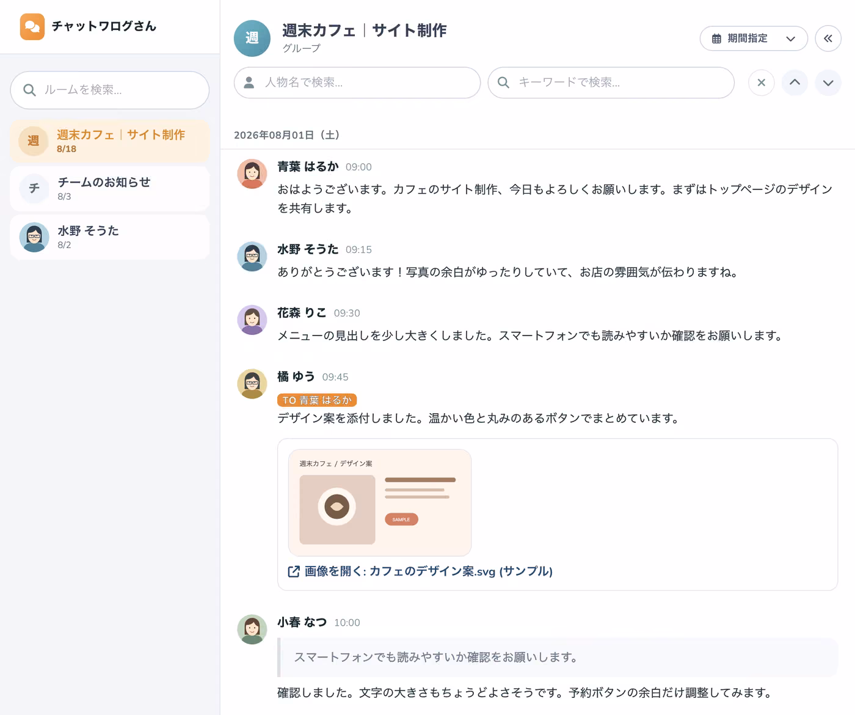Click the チャットワログさん app title text
Viewport: 855px width, 715px height.
pyautogui.click(x=104, y=26)
